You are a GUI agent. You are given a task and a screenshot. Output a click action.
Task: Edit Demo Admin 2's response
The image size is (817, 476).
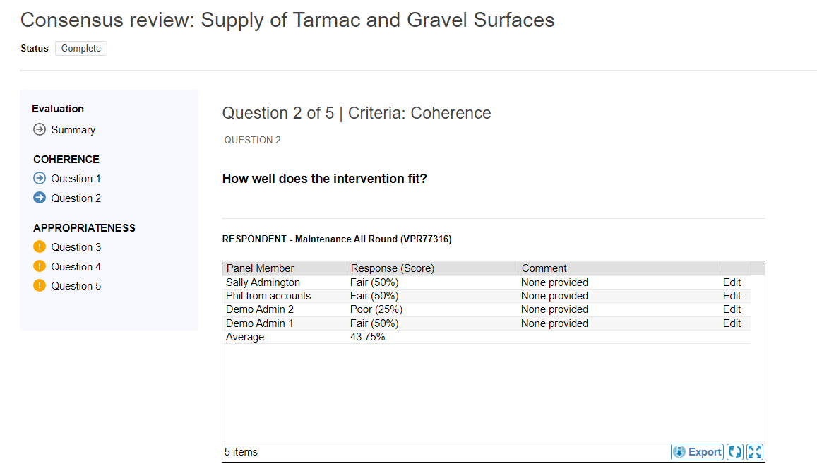point(732,309)
